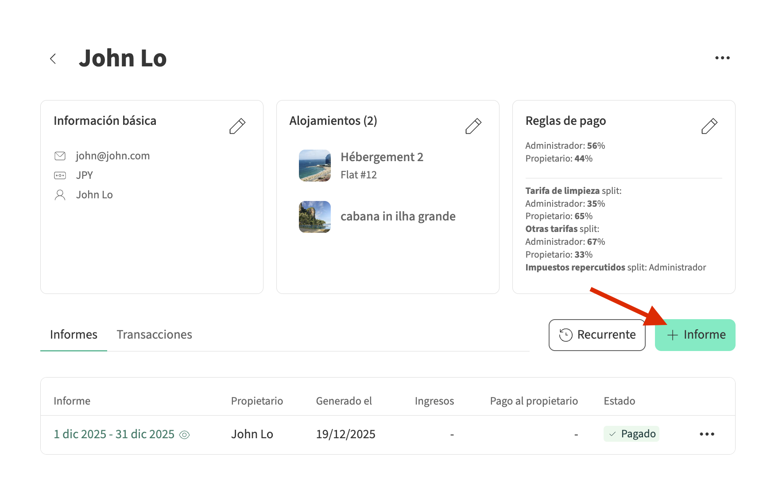Edit the Alojamientos list with pencil icon
Screen dimensions: 767x494
tap(473, 126)
